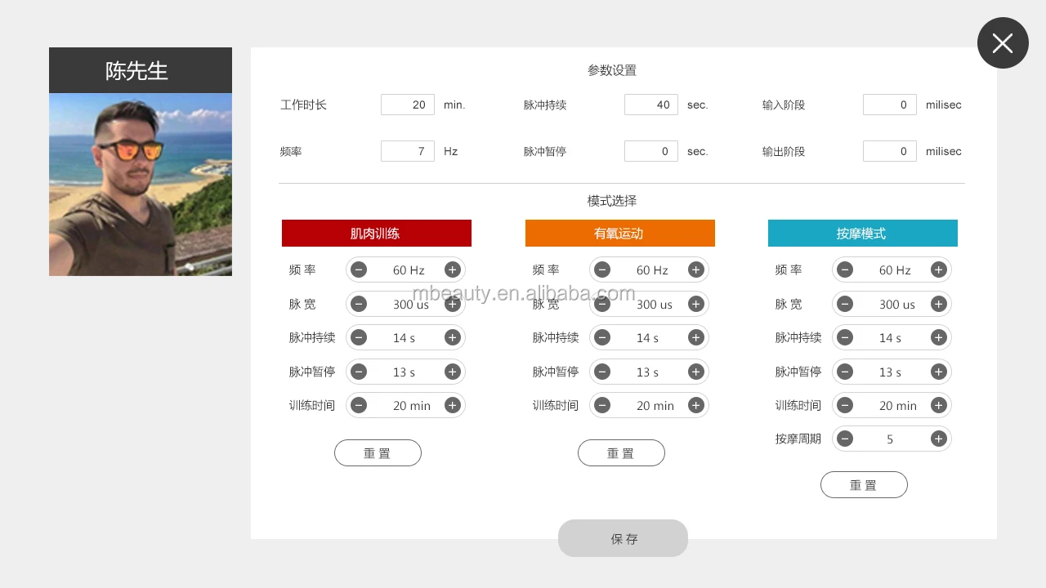Increase 脉宽 in 有氧运动 column
The width and height of the screenshot is (1046, 588).
tap(695, 304)
